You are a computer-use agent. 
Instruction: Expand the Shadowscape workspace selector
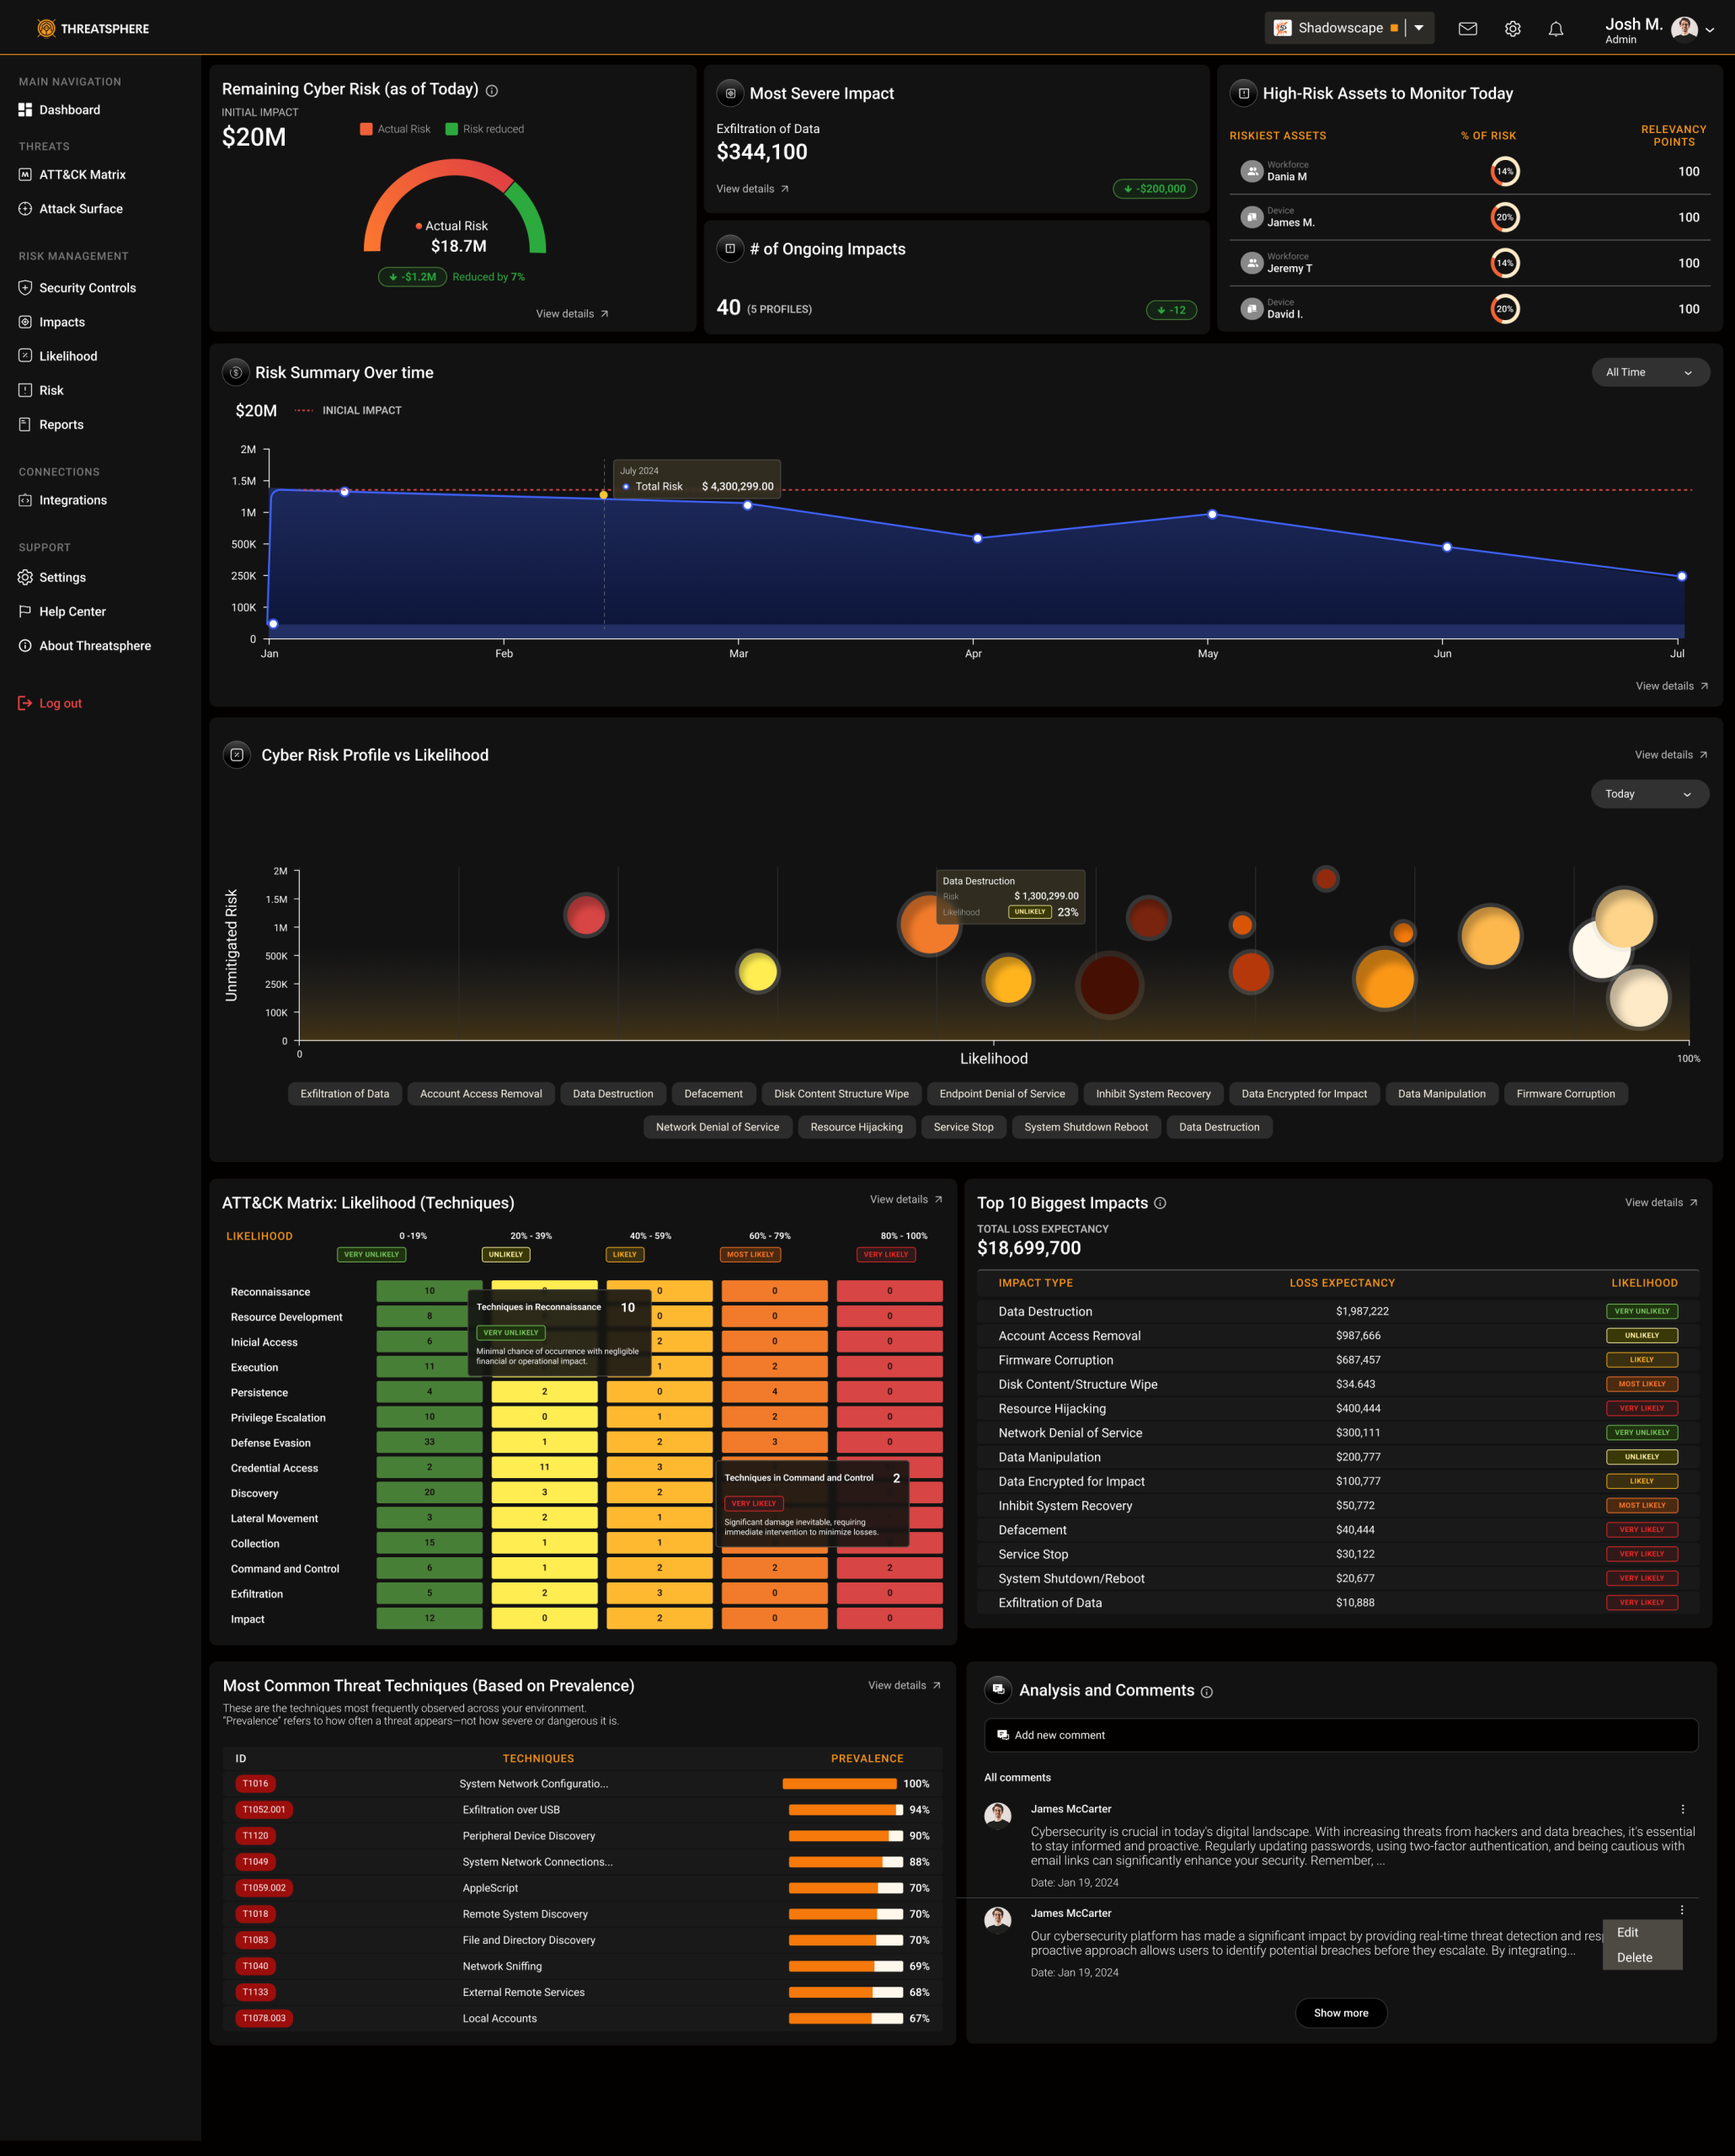(x=1419, y=27)
